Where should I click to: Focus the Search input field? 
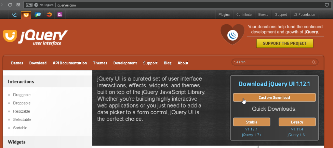pyautogui.click(x=271, y=62)
